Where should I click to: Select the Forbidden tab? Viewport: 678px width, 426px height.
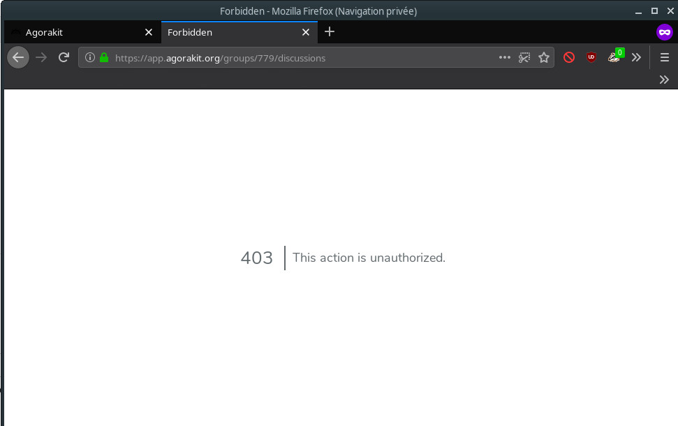pyautogui.click(x=230, y=32)
